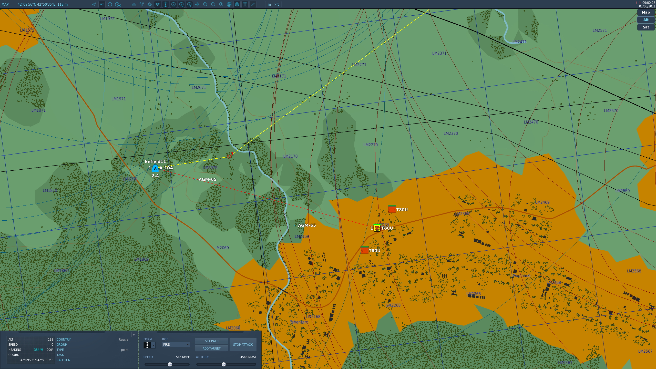Click the zoom out magnifier icon

[213, 4]
